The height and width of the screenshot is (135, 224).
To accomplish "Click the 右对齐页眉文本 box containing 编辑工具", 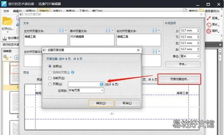I will pos(139,40).
